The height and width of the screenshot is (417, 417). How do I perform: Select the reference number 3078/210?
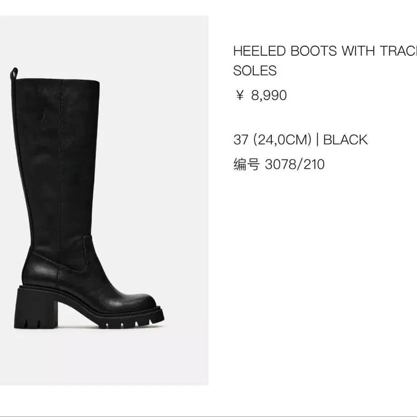[x=295, y=164]
